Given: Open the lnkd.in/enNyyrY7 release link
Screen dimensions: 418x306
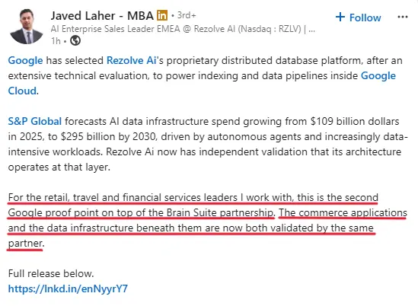Looking at the screenshot, I should (68, 289).
